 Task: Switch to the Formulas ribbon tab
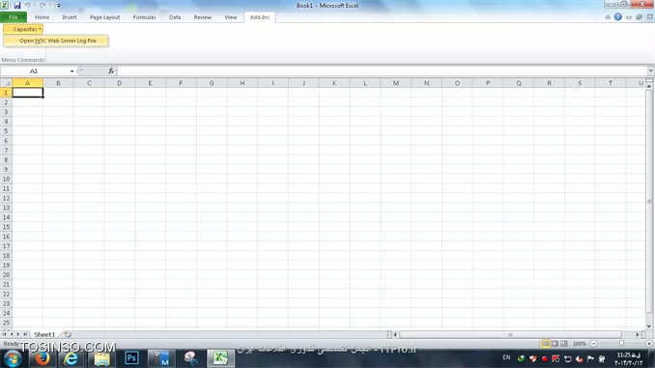tap(144, 17)
